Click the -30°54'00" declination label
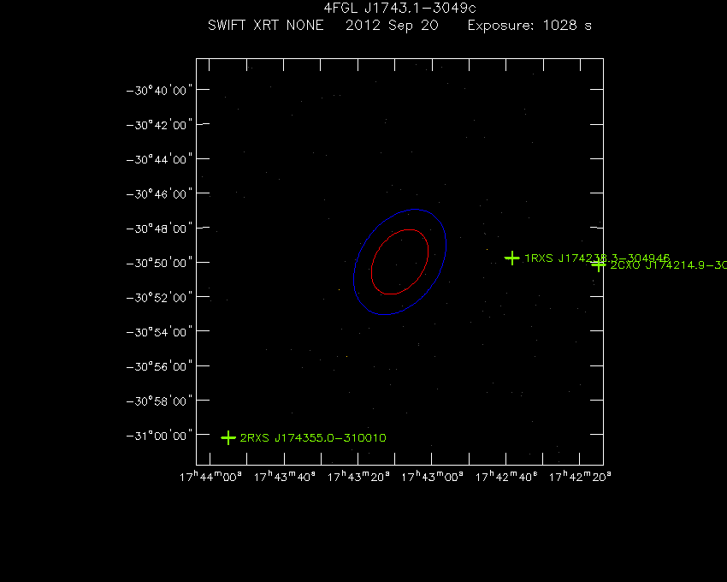This screenshot has height=582, width=727. [x=159, y=332]
